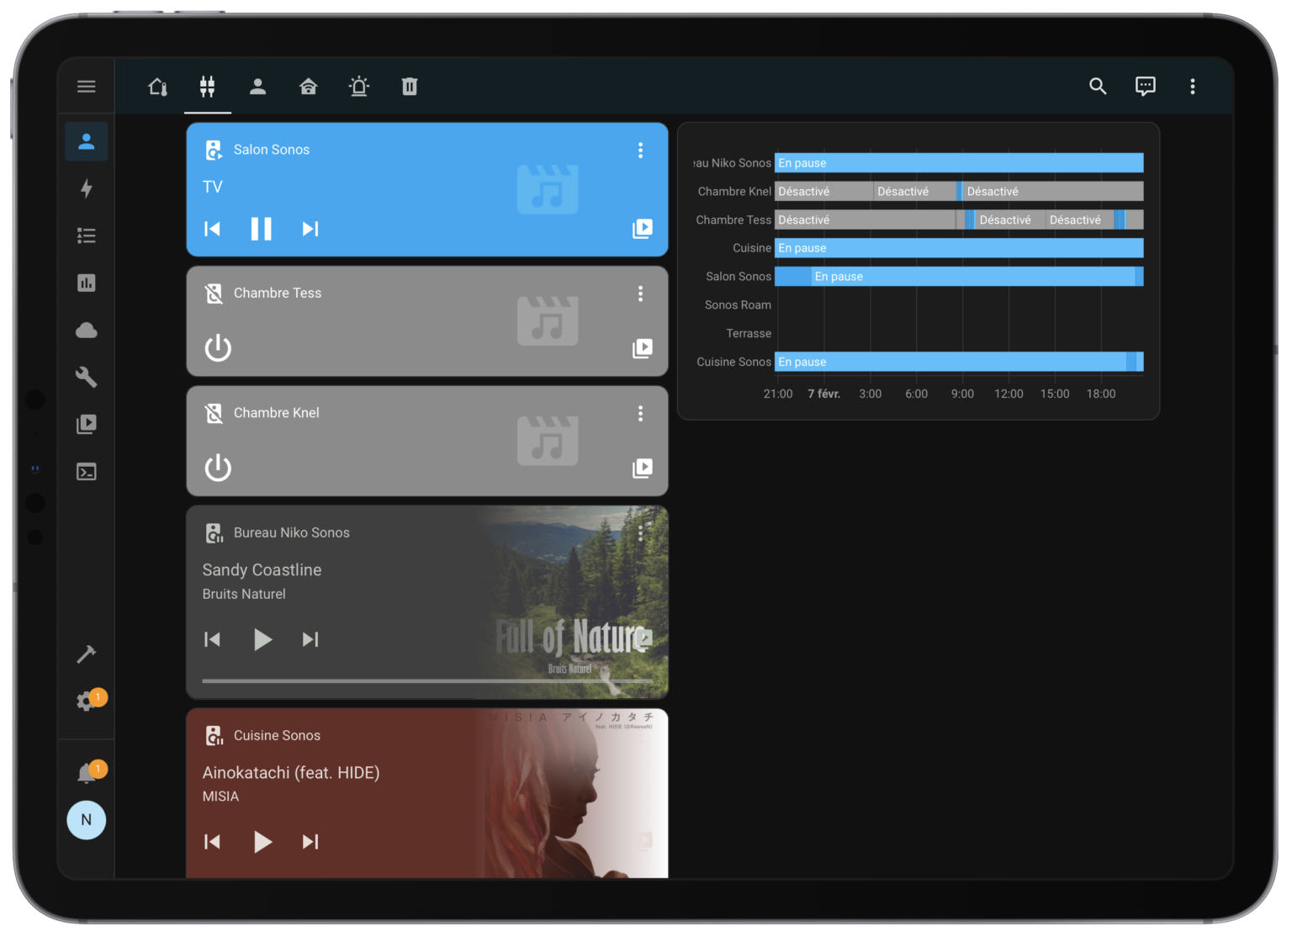
Task: Click the Salon Sonos speaker icon
Action: (x=214, y=150)
